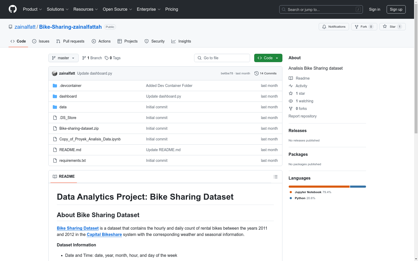Expand the Solutions menu
This screenshot has width=418, height=261.
[58, 9]
